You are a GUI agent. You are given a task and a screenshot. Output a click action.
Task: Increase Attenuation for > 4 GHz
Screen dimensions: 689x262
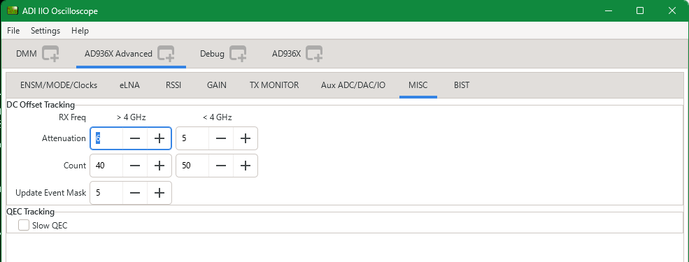[159, 138]
